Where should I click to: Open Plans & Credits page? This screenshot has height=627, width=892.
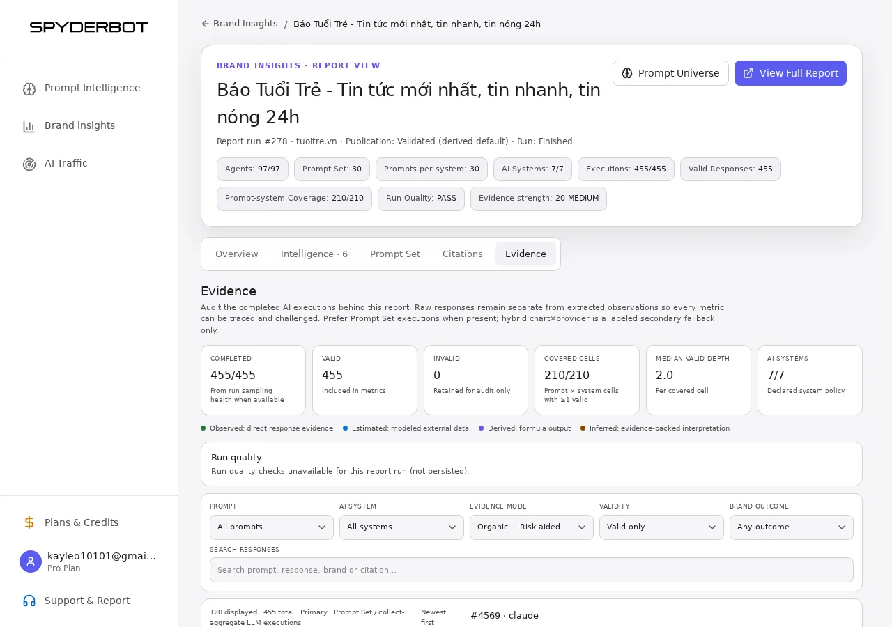(89, 522)
